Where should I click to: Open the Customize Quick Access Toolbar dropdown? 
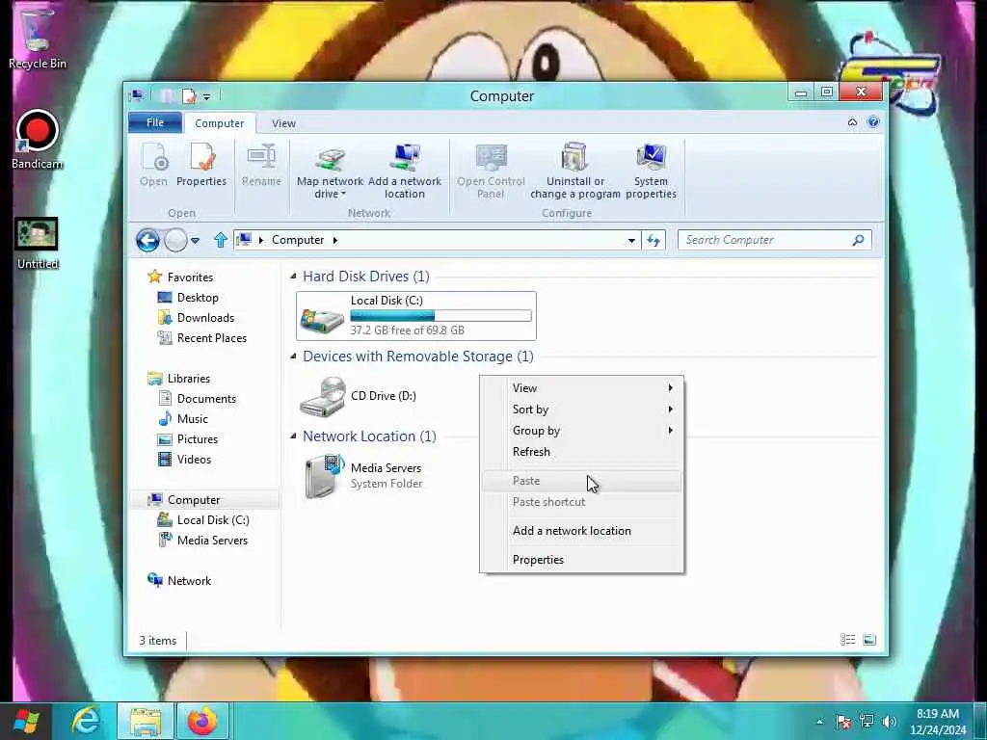206,97
